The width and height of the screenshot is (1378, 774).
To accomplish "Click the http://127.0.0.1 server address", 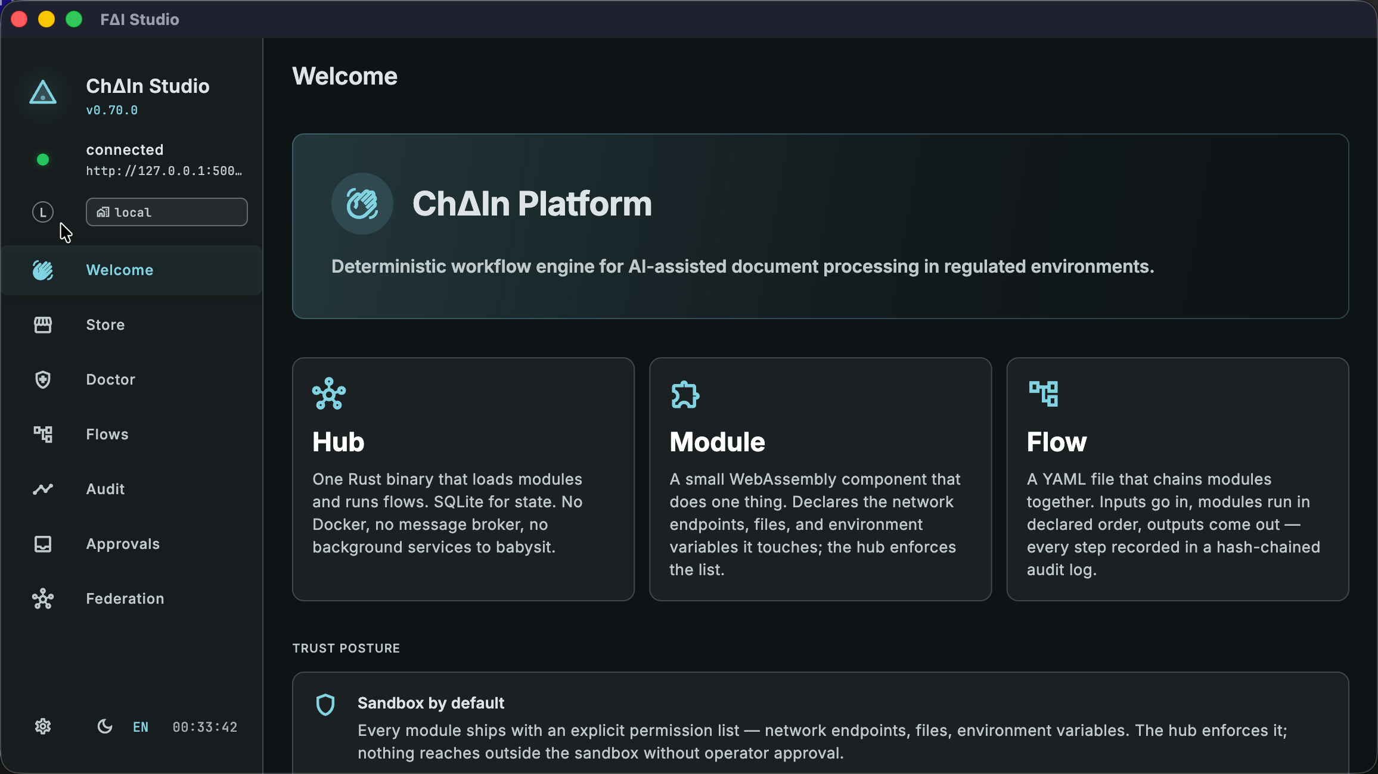I will point(165,171).
